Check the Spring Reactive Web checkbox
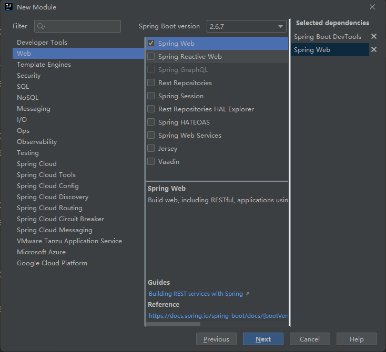Viewport: 386px width, 352px height. click(151, 56)
